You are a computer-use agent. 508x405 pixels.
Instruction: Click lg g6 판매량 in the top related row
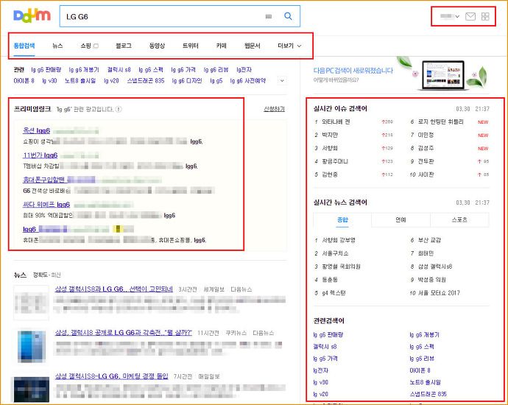click(x=46, y=70)
